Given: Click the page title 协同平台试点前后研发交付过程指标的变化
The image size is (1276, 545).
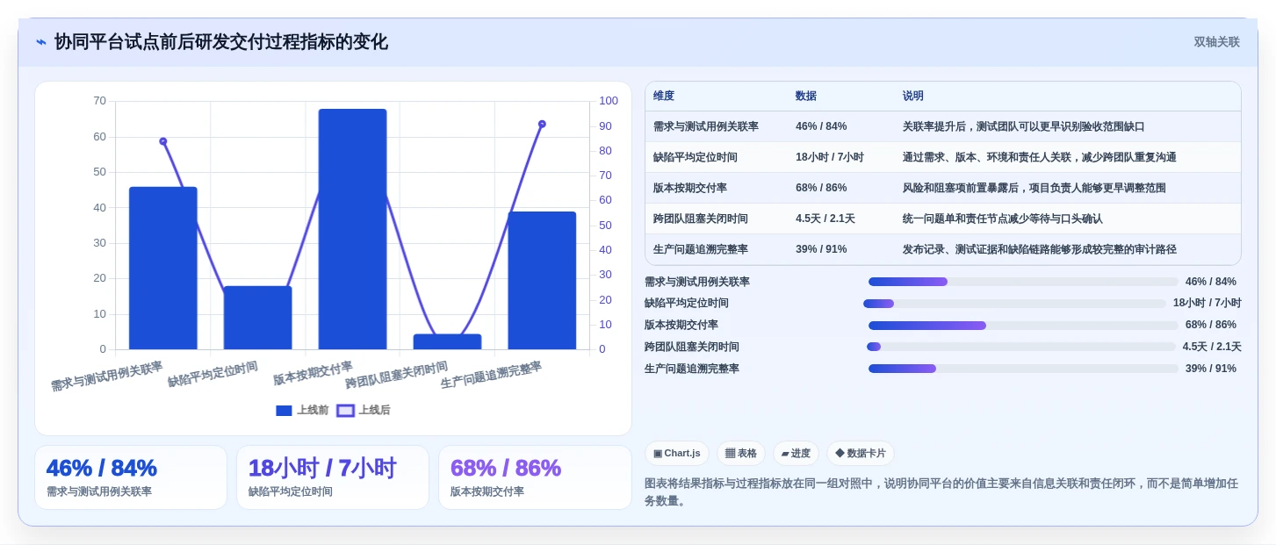Looking at the screenshot, I should [x=221, y=42].
